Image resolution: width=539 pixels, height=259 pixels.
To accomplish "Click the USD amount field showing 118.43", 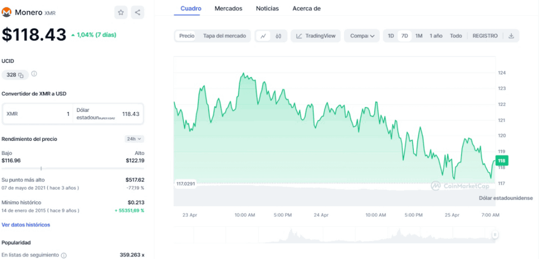I will tap(108, 114).
